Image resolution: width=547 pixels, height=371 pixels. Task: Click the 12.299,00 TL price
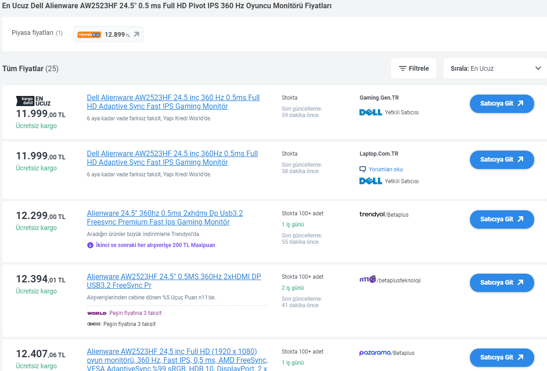click(41, 215)
